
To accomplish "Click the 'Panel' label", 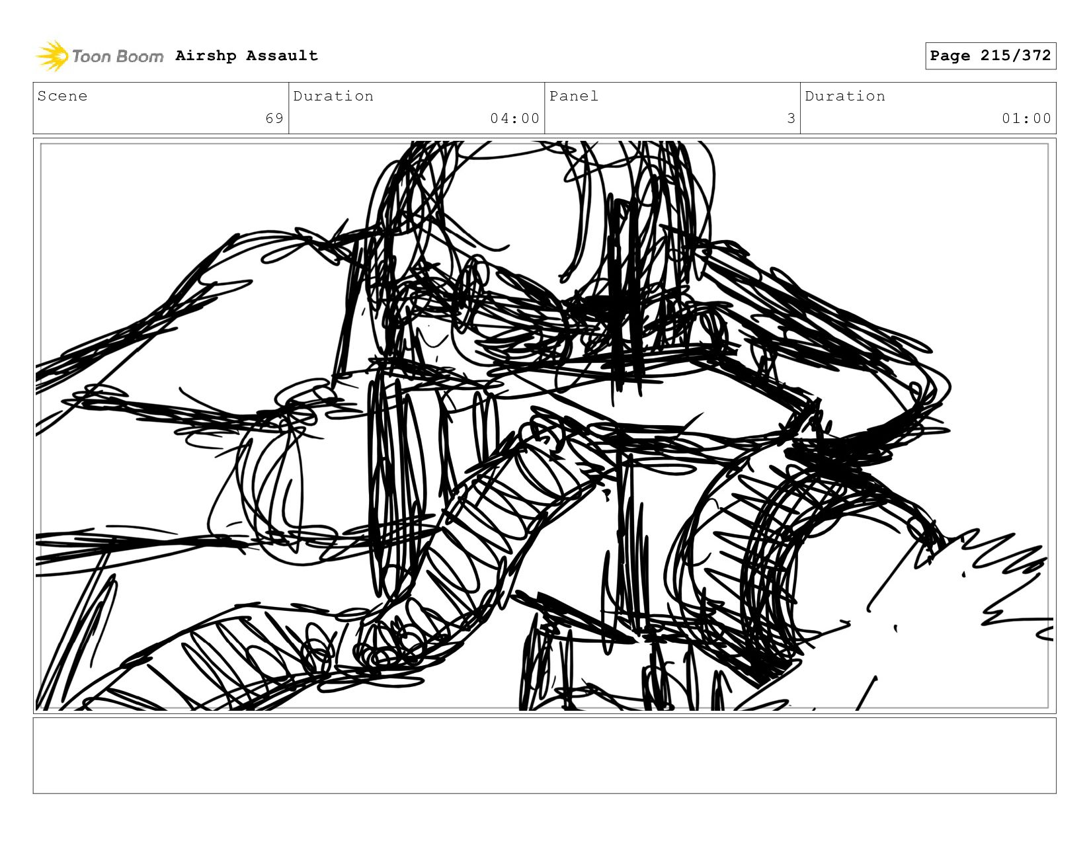I will tap(574, 96).
